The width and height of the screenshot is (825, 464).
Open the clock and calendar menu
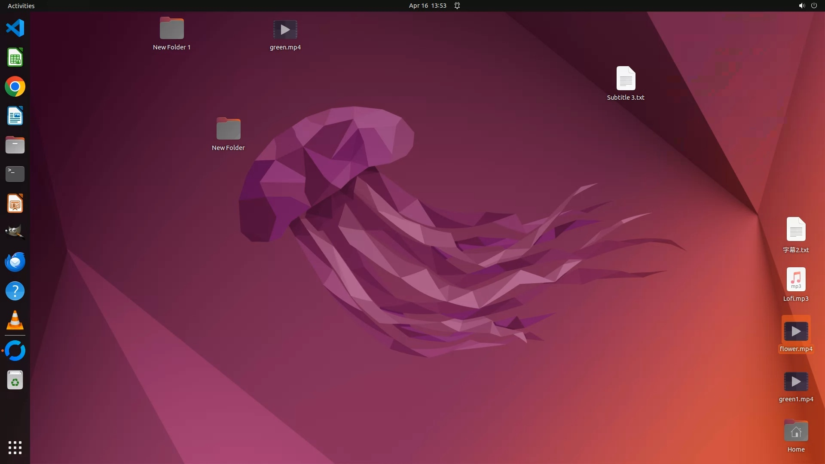pos(427,6)
